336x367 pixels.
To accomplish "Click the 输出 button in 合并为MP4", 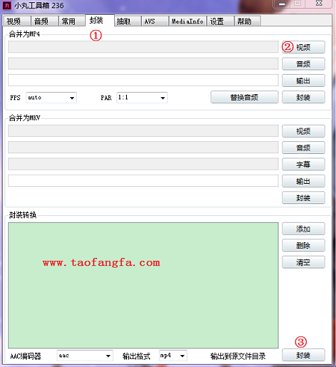I will [303, 81].
